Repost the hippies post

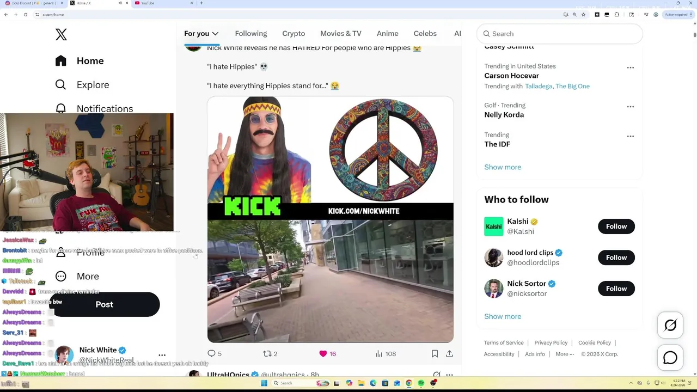(x=270, y=354)
